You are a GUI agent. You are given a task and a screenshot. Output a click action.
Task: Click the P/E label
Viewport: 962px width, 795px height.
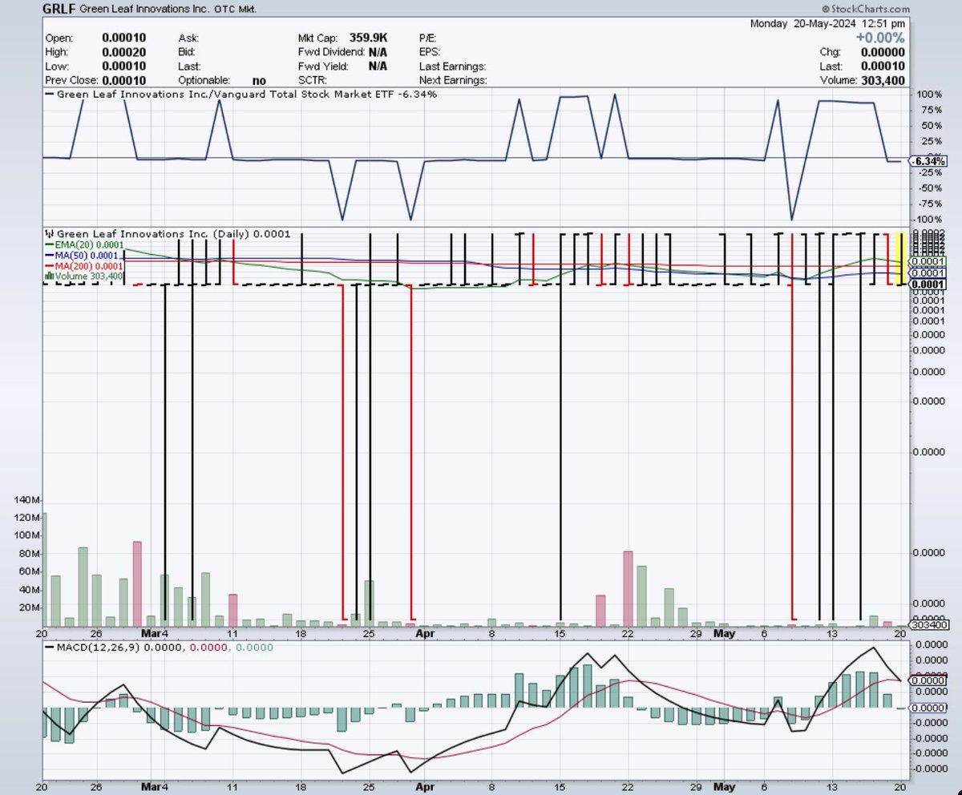[x=427, y=38]
